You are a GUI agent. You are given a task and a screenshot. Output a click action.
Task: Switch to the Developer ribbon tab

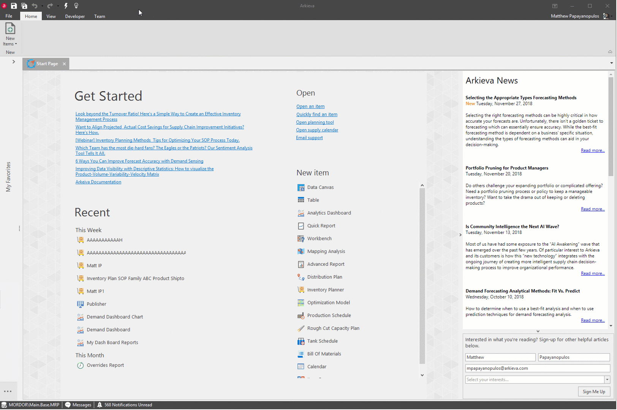click(x=75, y=16)
